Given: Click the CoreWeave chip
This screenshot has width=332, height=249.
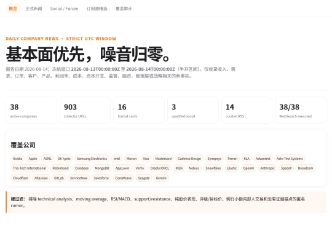Looking at the screenshot, I should pos(124,178).
